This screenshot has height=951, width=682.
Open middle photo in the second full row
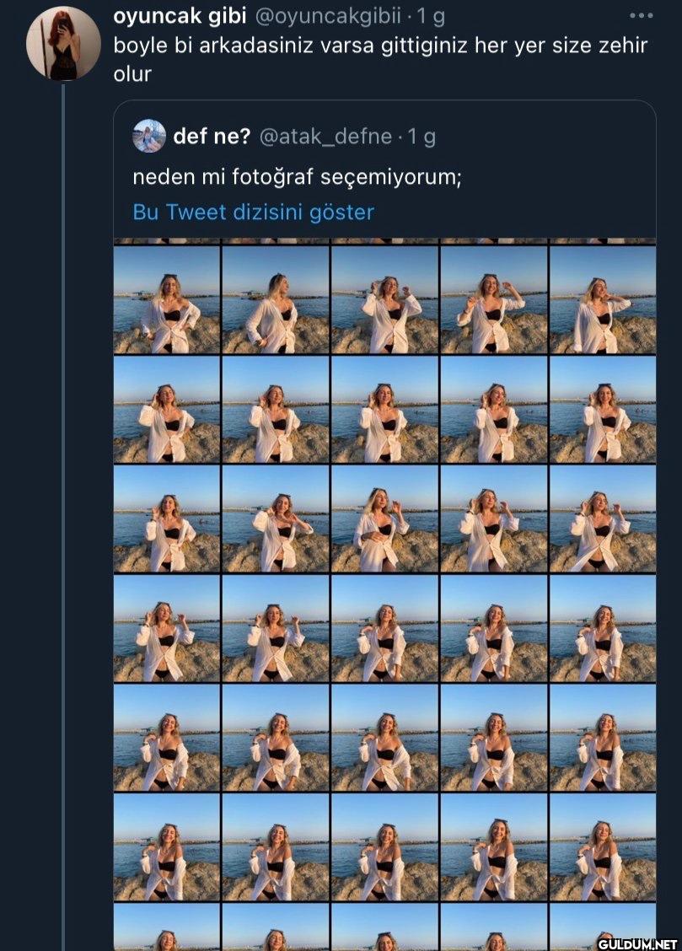pos(384,409)
